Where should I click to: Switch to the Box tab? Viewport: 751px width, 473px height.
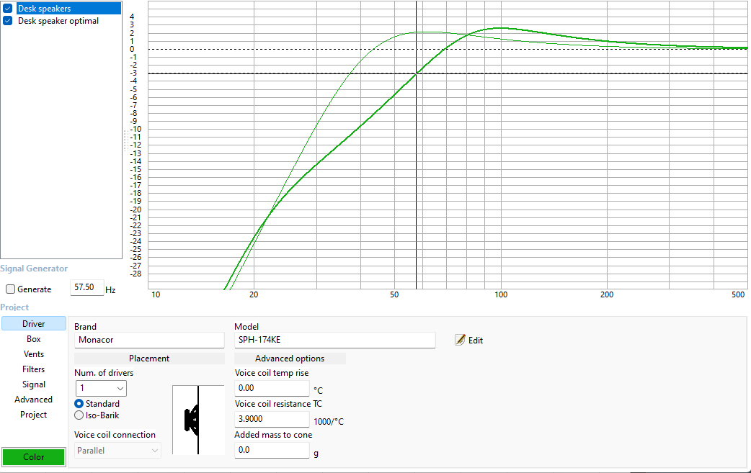pos(34,339)
